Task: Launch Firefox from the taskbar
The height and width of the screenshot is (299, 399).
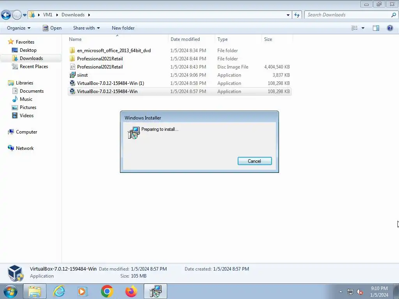Action: [x=131, y=291]
